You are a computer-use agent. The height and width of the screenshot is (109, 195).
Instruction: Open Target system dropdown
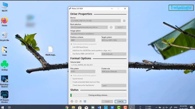pyautogui.click(x=114, y=40)
